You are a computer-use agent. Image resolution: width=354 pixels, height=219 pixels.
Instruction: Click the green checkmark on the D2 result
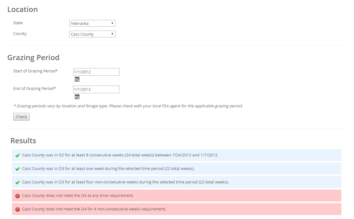click(x=18, y=155)
